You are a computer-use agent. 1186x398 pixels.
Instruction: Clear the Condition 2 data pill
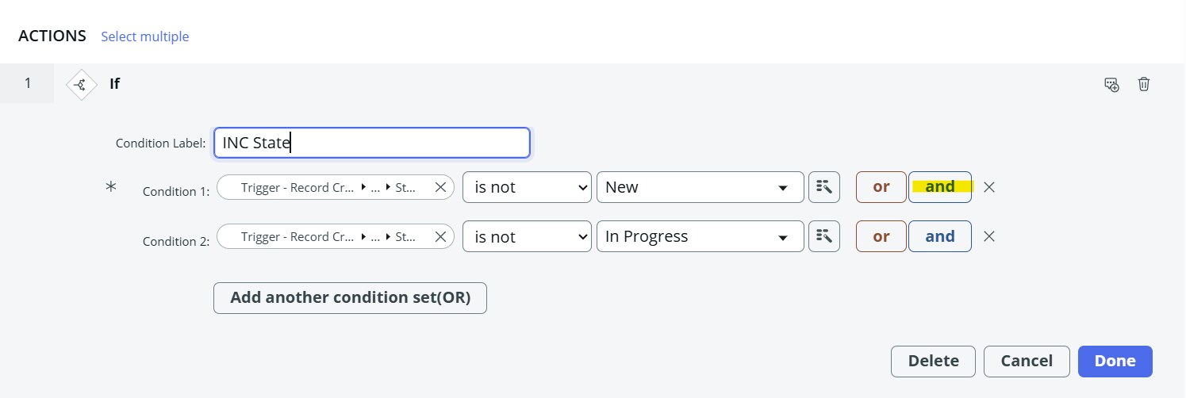click(x=440, y=236)
